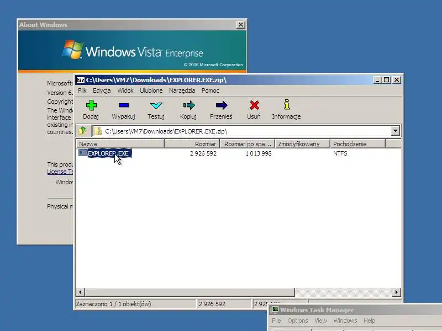
Task: Open Informacje info icon
Action: pyautogui.click(x=286, y=104)
